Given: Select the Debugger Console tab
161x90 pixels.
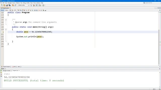Looking at the screenshot, I should [x=6, y=70].
